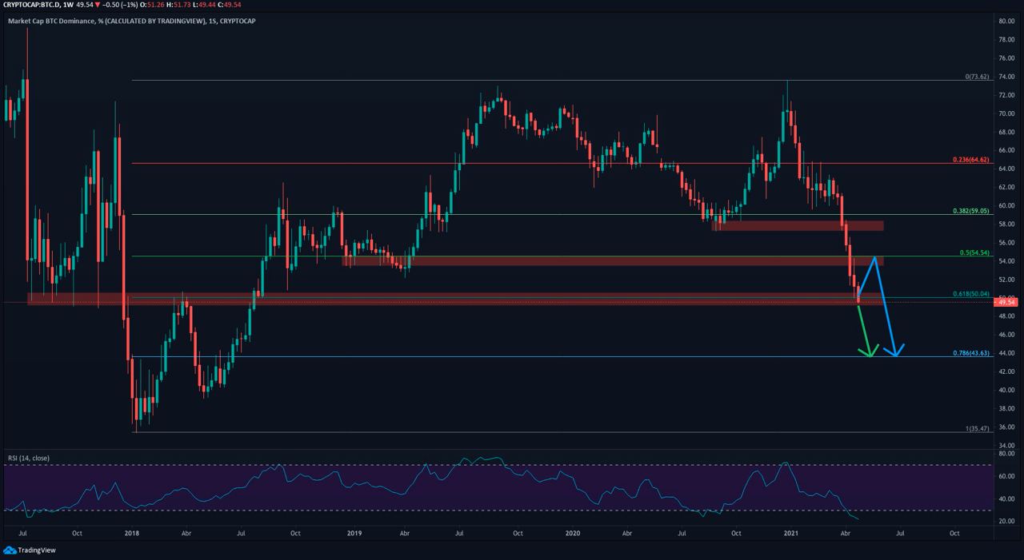
Task: Click the 0.786(43.63) Fibonacci level label
Action: [x=971, y=353]
